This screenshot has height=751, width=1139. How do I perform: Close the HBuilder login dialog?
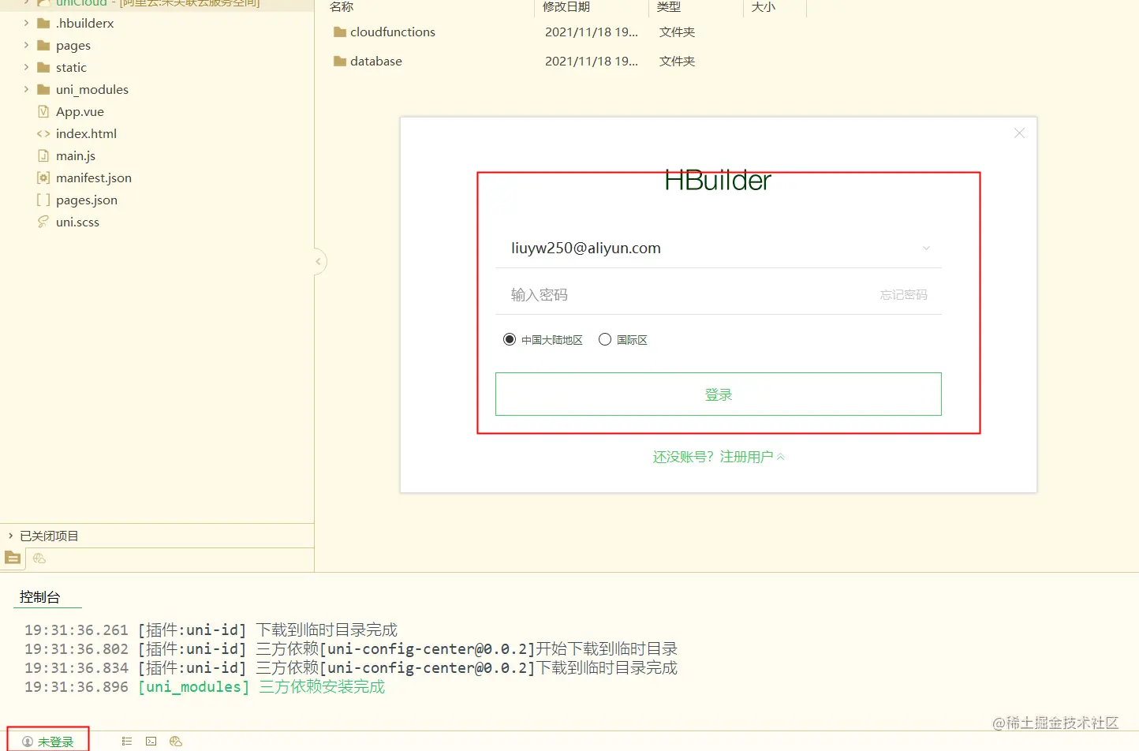pyautogui.click(x=1019, y=133)
